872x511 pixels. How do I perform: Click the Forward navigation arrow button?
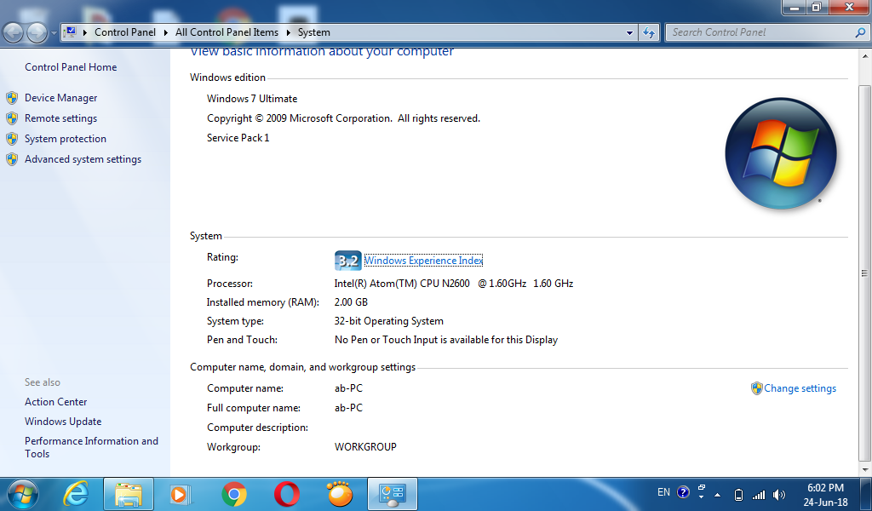coord(37,33)
